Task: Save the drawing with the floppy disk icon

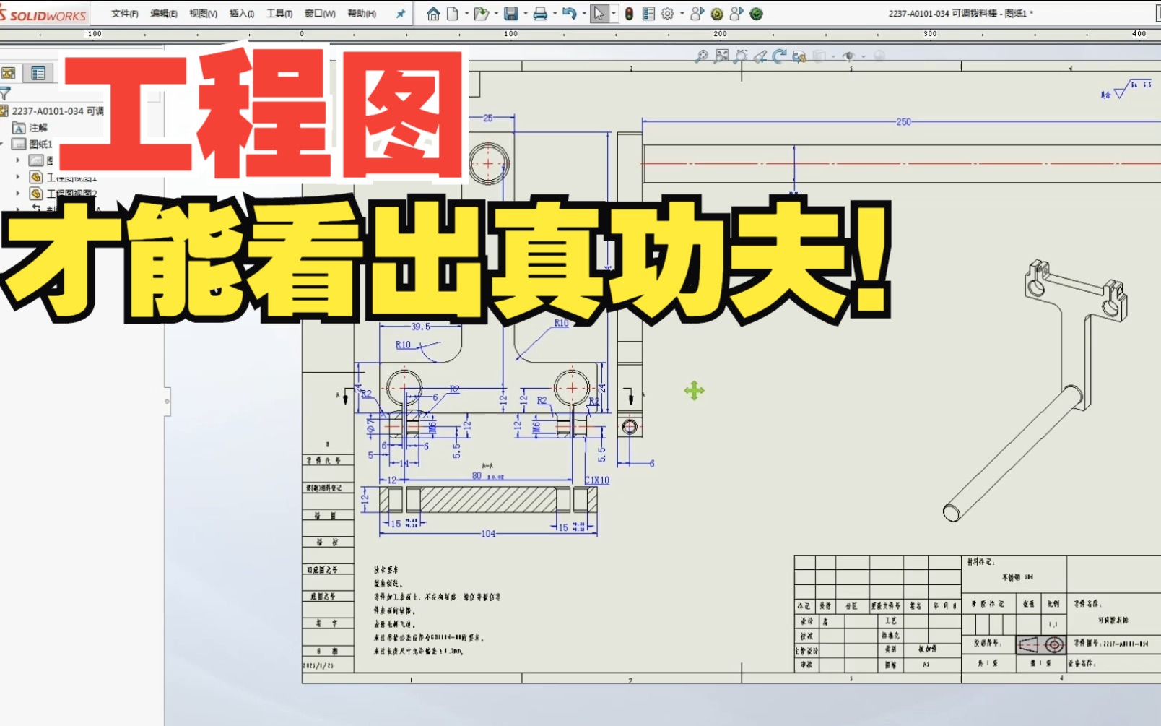Action: tap(511, 14)
